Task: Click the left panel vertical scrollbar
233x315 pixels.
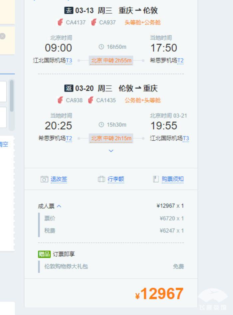Action: [x=12, y=96]
